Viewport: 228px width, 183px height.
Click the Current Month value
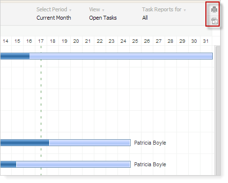(54, 18)
